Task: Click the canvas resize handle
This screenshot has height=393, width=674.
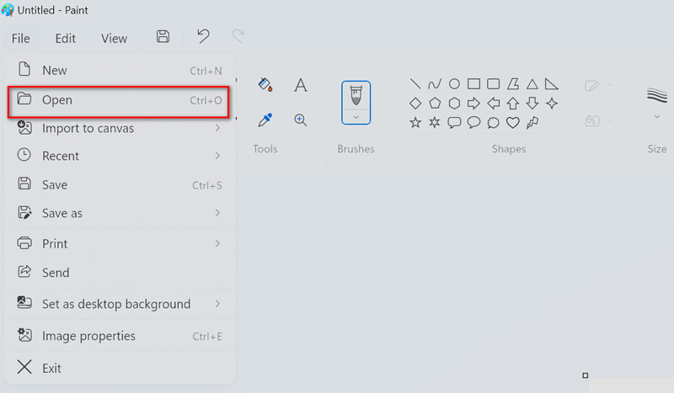Action: click(585, 375)
